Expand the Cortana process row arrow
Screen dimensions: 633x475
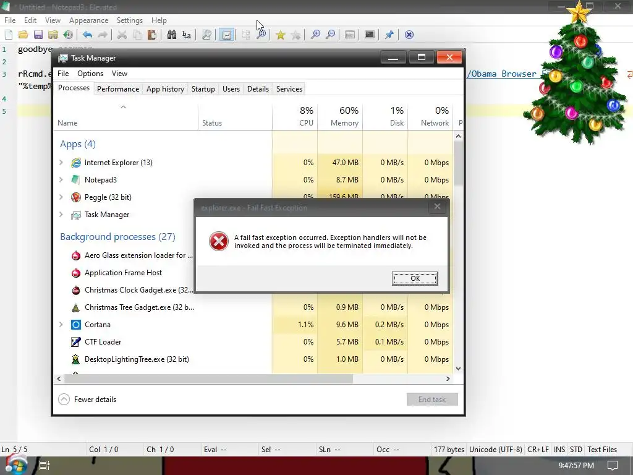(x=61, y=324)
